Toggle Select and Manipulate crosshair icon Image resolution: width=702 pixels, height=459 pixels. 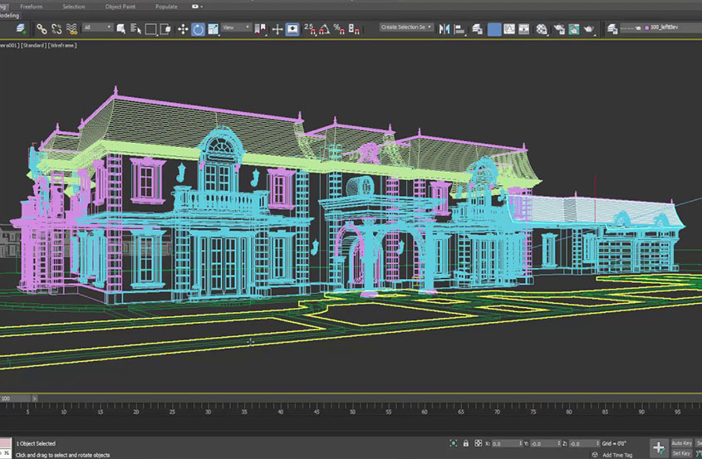point(277,29)
